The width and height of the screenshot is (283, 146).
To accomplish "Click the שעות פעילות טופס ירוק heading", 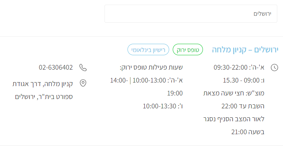I will 151,67.
